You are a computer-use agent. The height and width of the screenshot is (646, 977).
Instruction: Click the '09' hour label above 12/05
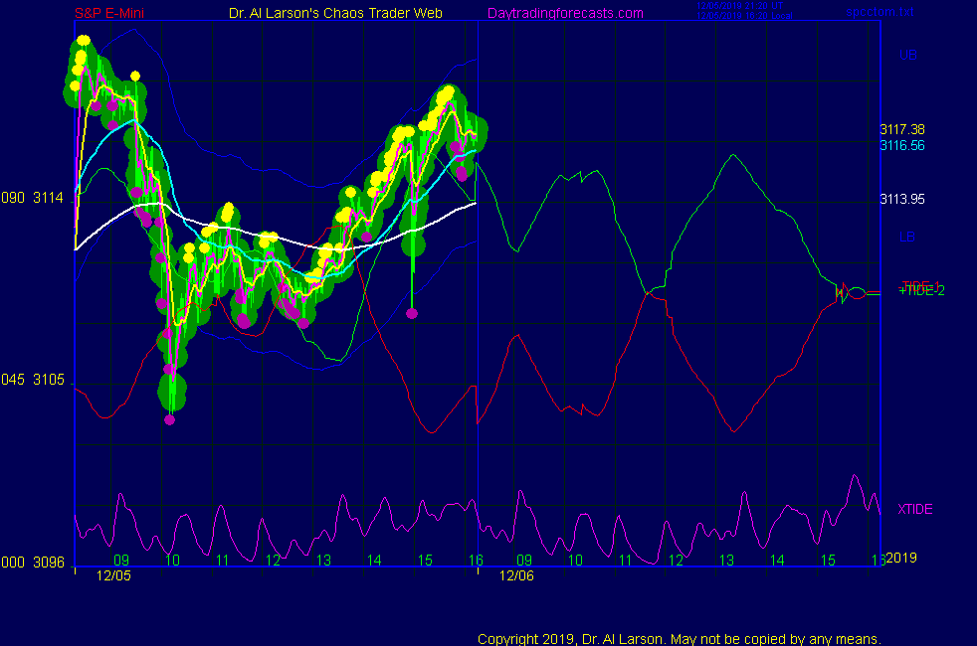tap(121, 561)
